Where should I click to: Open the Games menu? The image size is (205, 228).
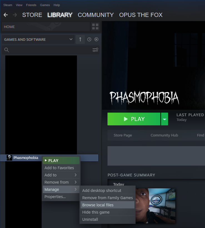(45, 5)
